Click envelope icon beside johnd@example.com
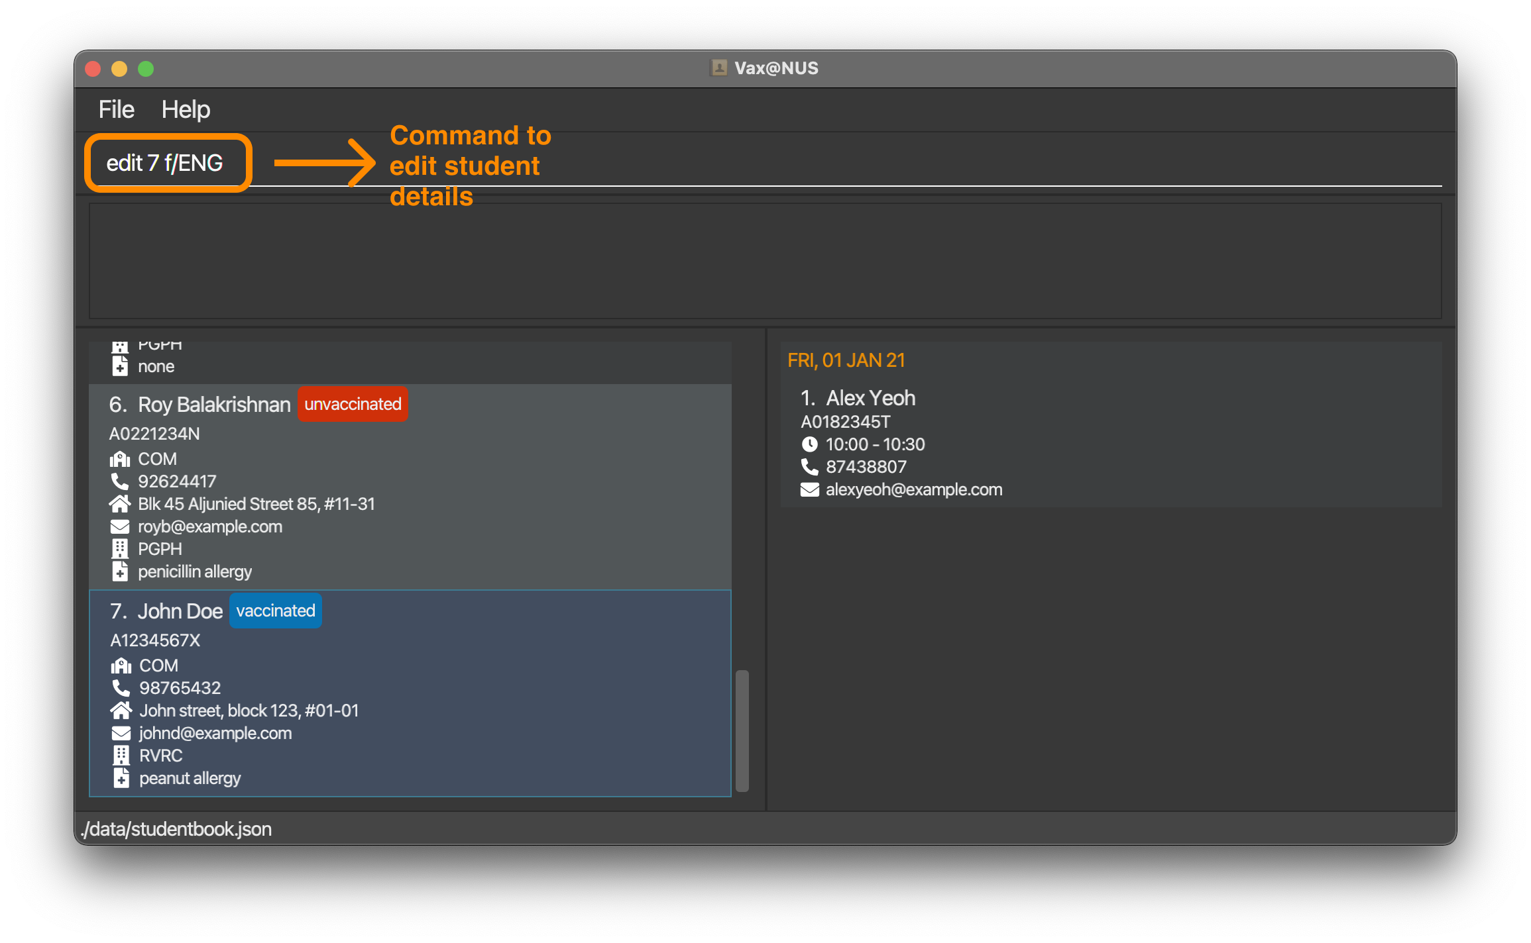 [x=121, y=733]
